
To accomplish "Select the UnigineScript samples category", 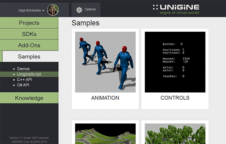I will [29, 74].
